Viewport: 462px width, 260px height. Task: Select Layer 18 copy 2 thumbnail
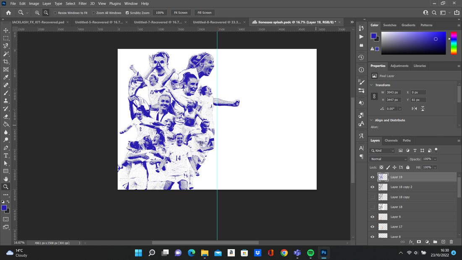[383, 187]
